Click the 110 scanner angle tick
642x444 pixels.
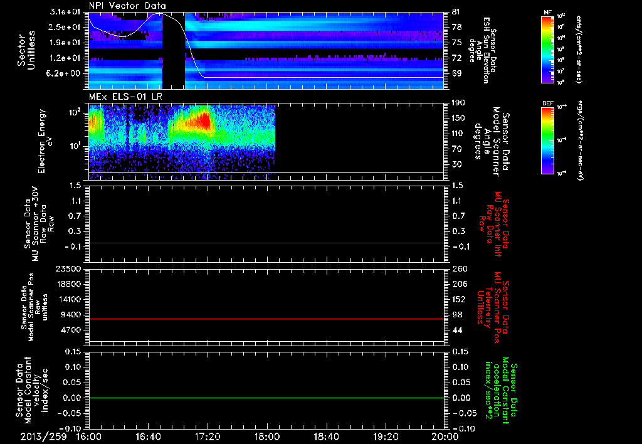458,134
